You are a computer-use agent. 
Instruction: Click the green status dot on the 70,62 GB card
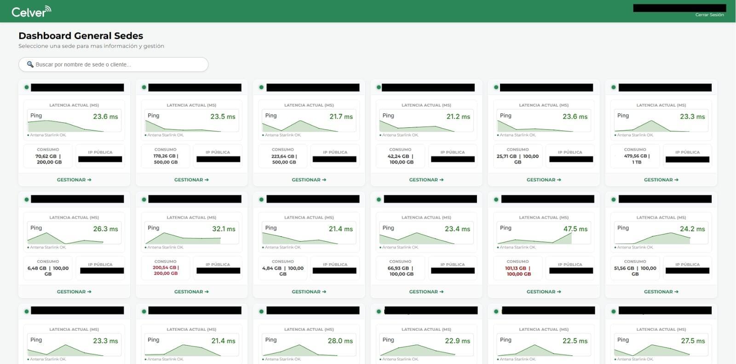27,87
